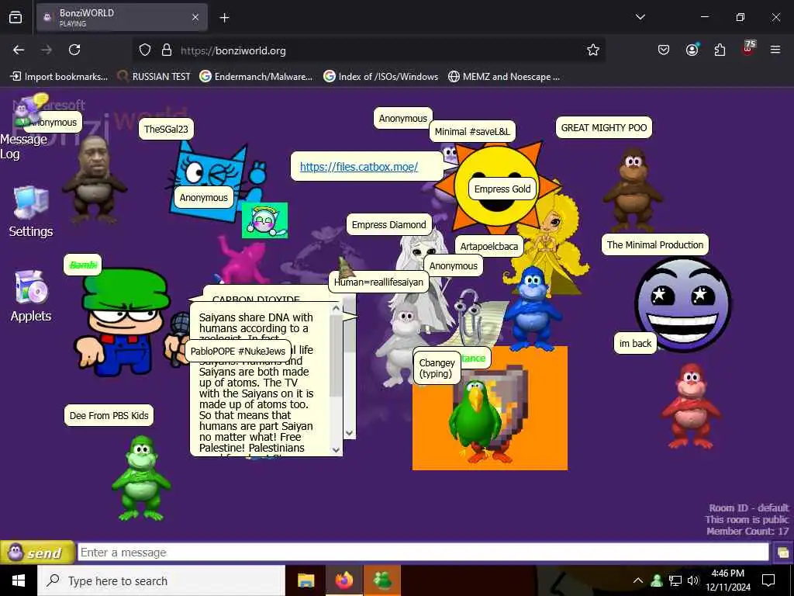
Task: Click the brown GREAT MIGHTY POO gorilla
Action: [x=632, y=189]
